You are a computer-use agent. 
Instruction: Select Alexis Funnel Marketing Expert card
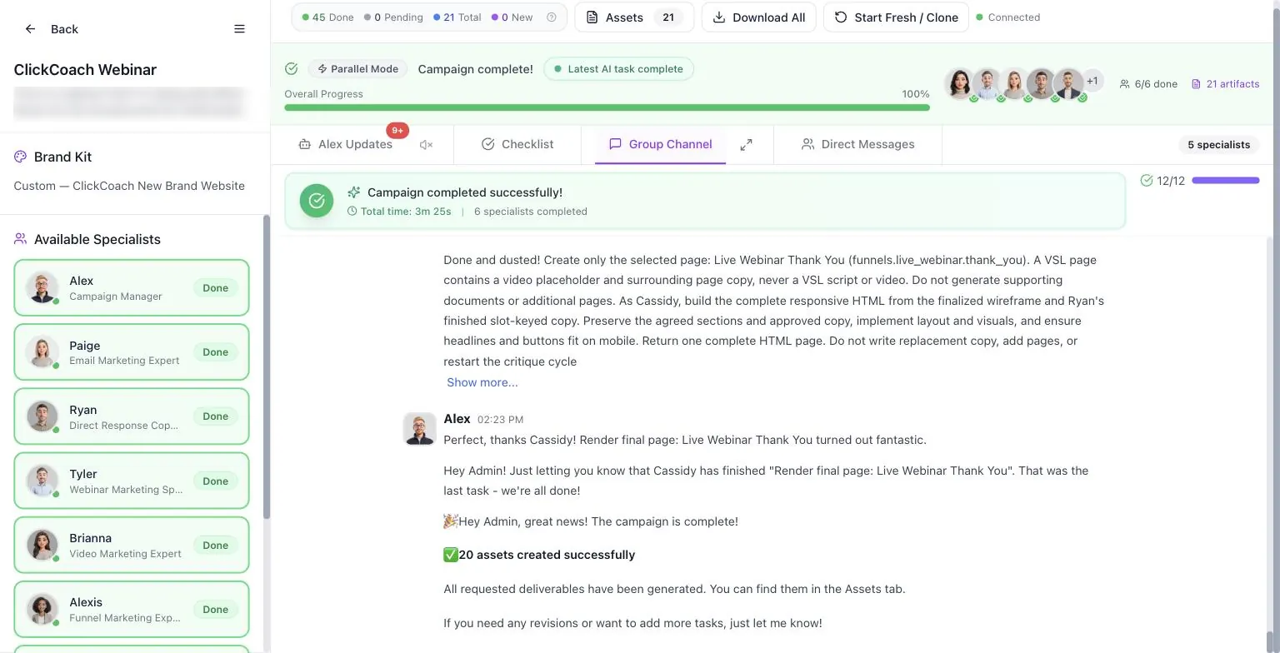132,609
